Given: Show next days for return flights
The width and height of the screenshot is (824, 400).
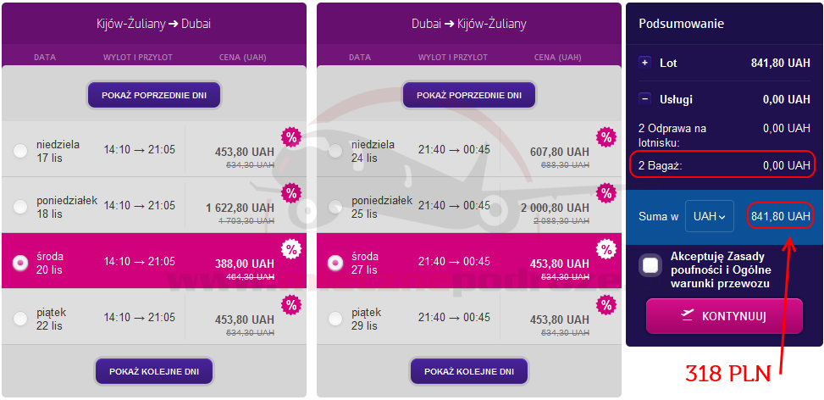Looking at the screenshot, I should [469, 371].
